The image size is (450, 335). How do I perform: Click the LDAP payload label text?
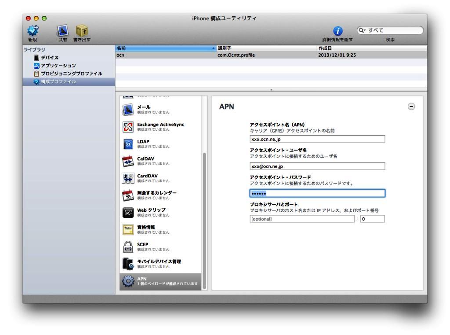tap(143, 141)
